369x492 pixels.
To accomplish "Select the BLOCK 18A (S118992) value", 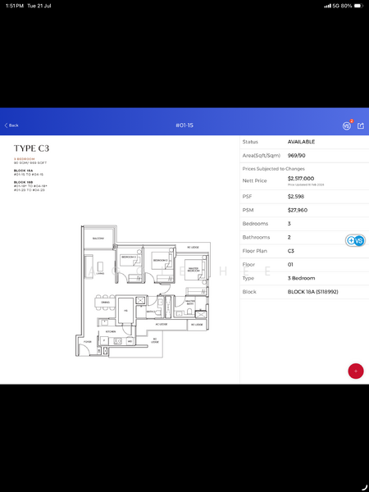I will [x=313, y=292].
